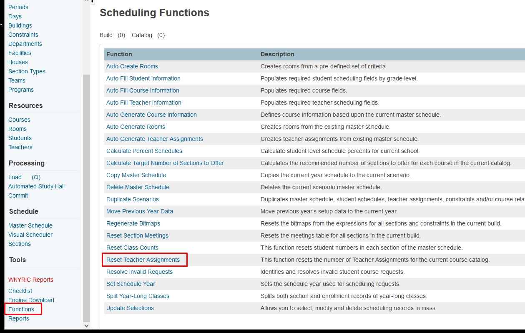
Task: Select Split Year-Long Classes
Action: tap(138, 296)
